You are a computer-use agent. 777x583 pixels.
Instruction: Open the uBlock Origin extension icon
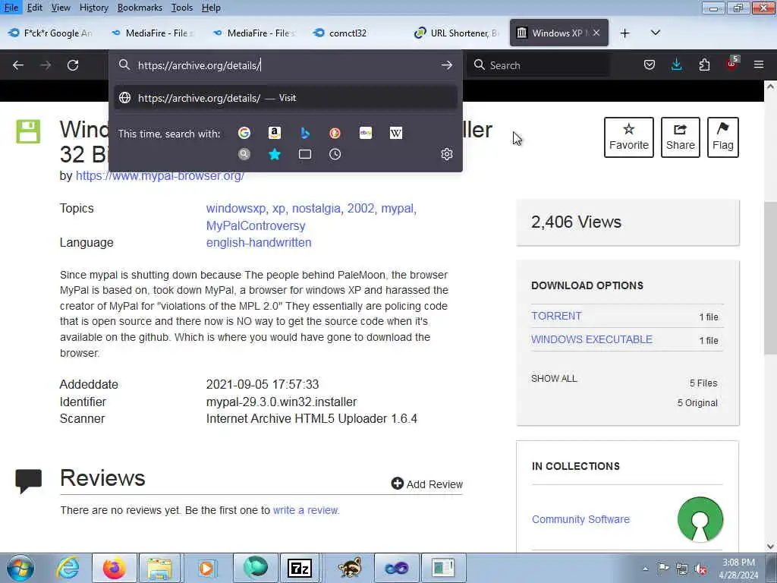pyautogui.click(x=732, y=64)
